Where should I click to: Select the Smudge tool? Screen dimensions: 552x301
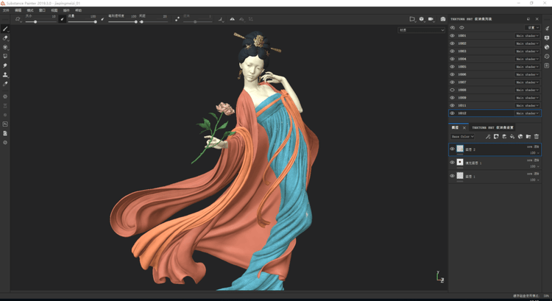point(5,65)
